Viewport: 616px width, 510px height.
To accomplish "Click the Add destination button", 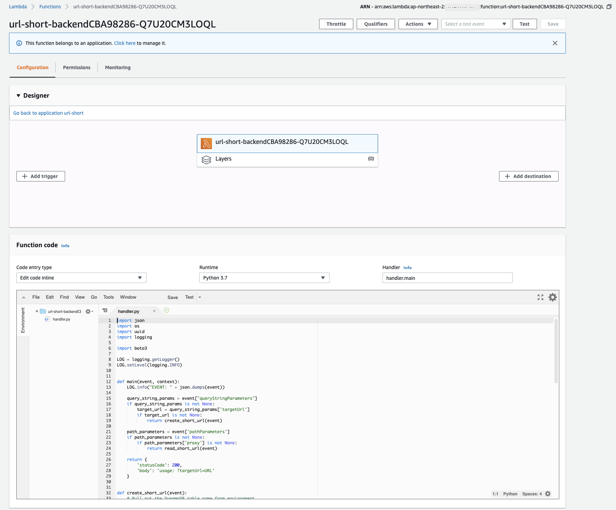I will 529,176.
